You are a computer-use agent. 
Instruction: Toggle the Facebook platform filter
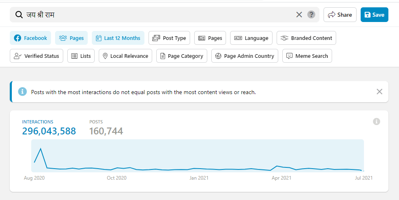(31, 38)
